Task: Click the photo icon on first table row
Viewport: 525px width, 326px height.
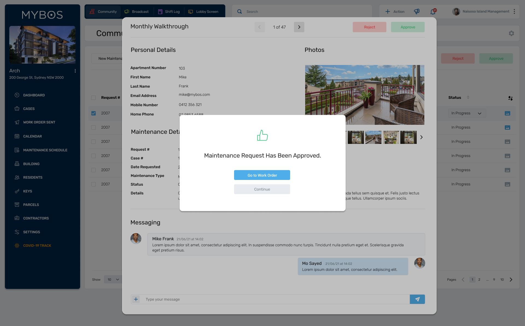Action: tap(507, 113)
